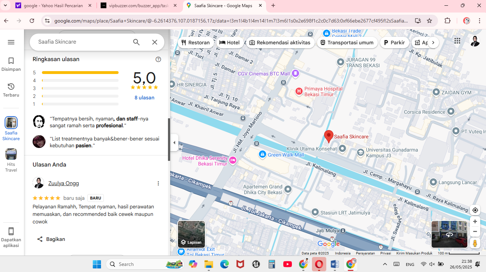Reload the page
Image resolution: width=486 pixels, height=272 pixels.
[x=32, y=21]
